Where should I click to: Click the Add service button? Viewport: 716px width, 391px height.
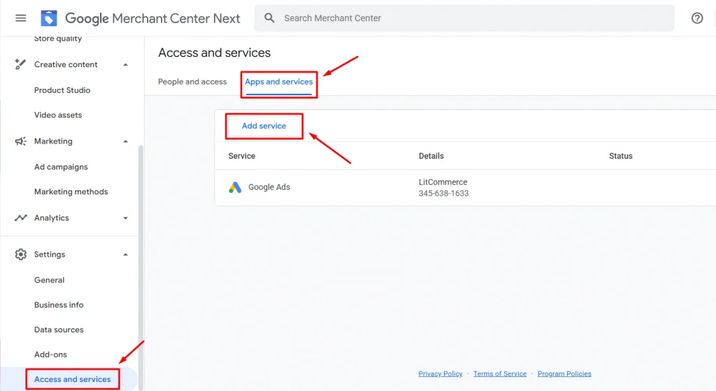click(x=264, y=126)
